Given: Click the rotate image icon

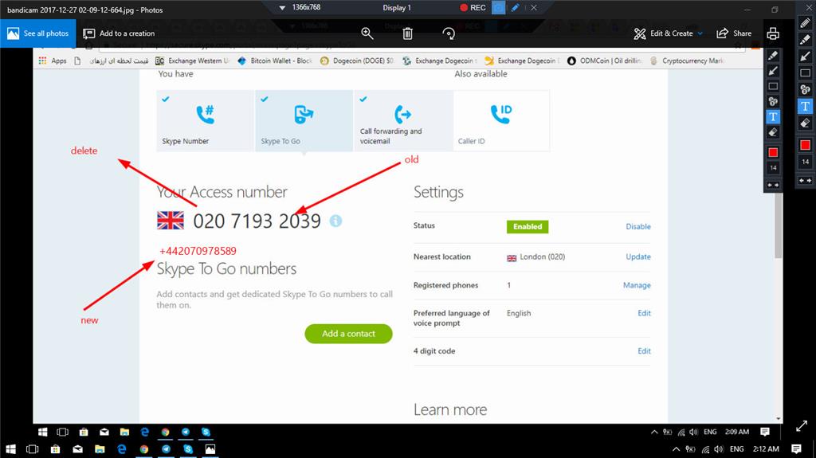Looking at the screenshot, I should pyautogui.click(x=448, y=33).
